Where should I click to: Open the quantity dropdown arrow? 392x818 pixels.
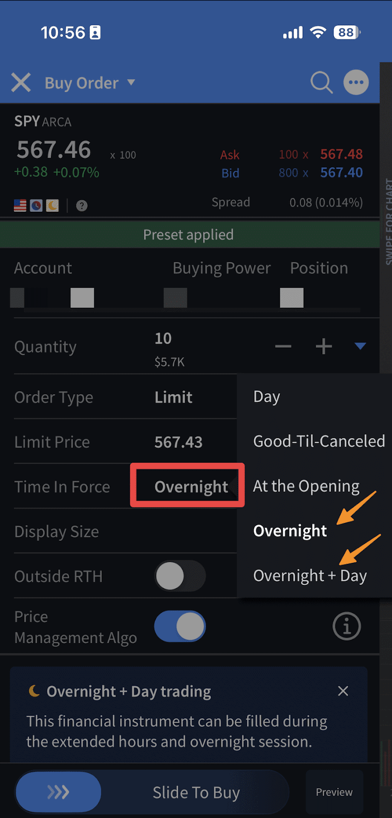click(360, 346)
